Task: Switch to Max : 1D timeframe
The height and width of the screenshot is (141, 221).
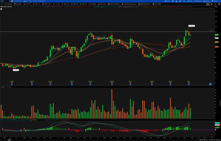Action: [65, 4]
